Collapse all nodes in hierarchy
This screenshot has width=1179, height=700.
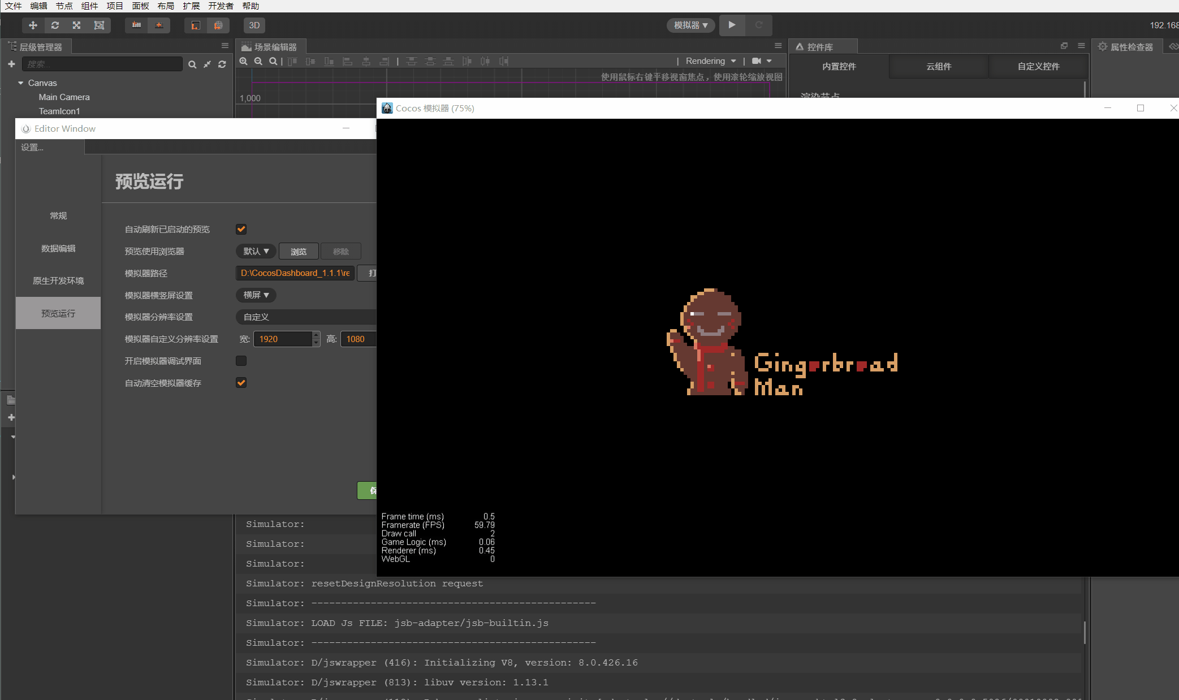coord(208,64)
